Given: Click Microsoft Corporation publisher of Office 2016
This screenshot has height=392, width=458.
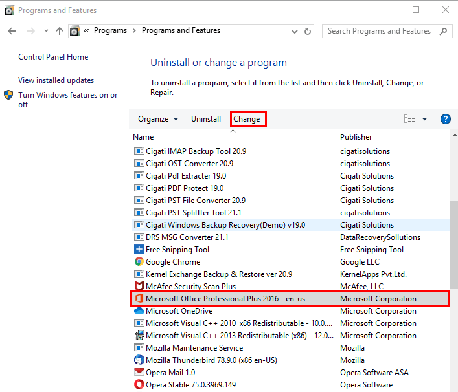Looking at the screenshot, I should [x=378, y=299].
